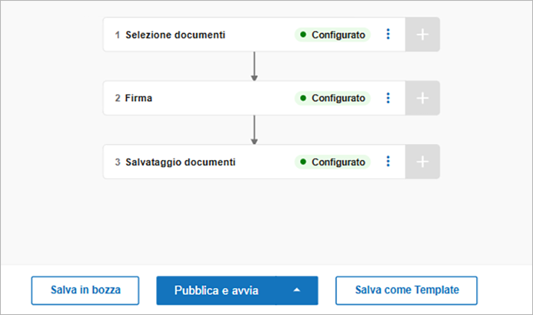Click step number 2 beside Firma
Viewport: 533px width, 315px height.
(117, 98)
